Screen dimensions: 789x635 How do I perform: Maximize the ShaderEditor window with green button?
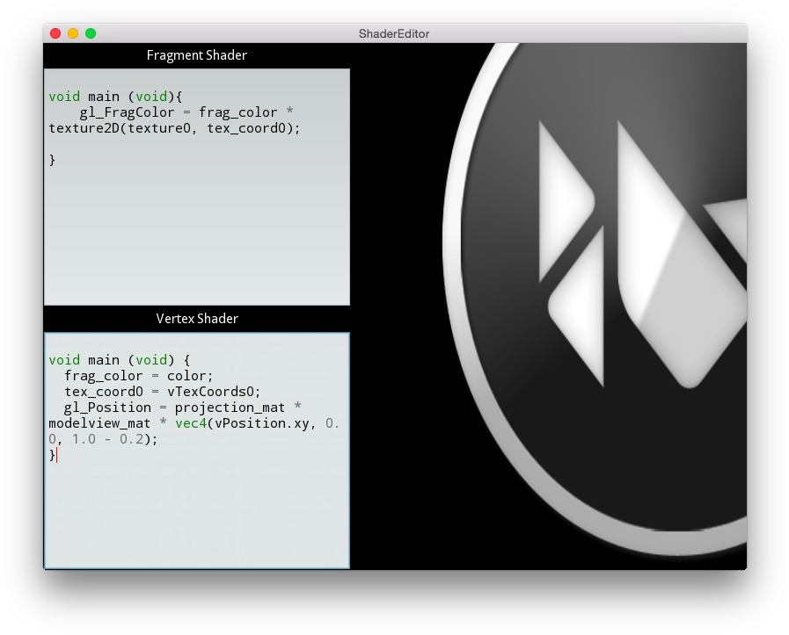click(91, 33)
